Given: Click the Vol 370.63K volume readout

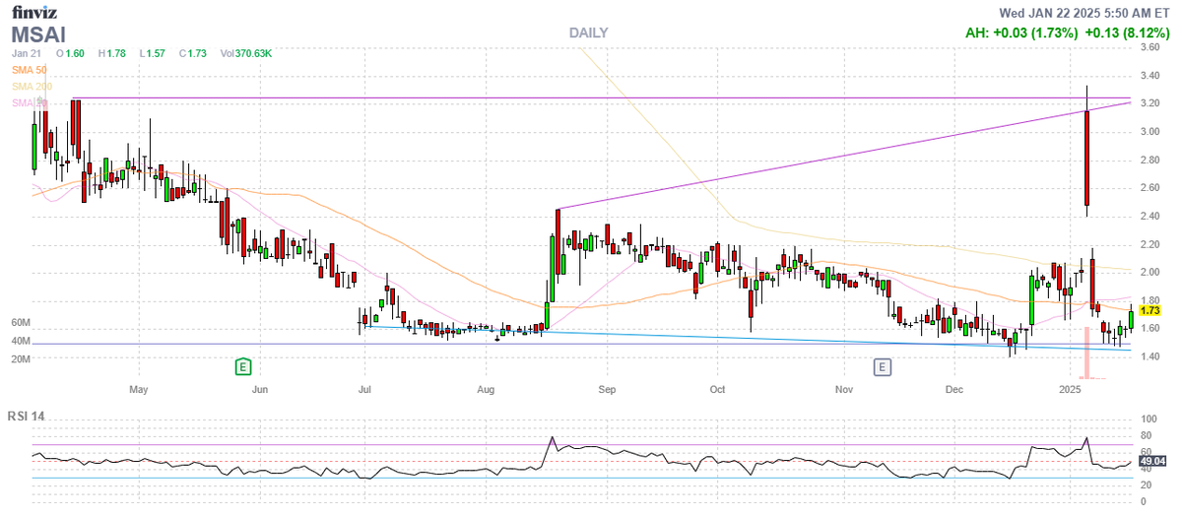Looking at the screenshot, I should 246,52.
